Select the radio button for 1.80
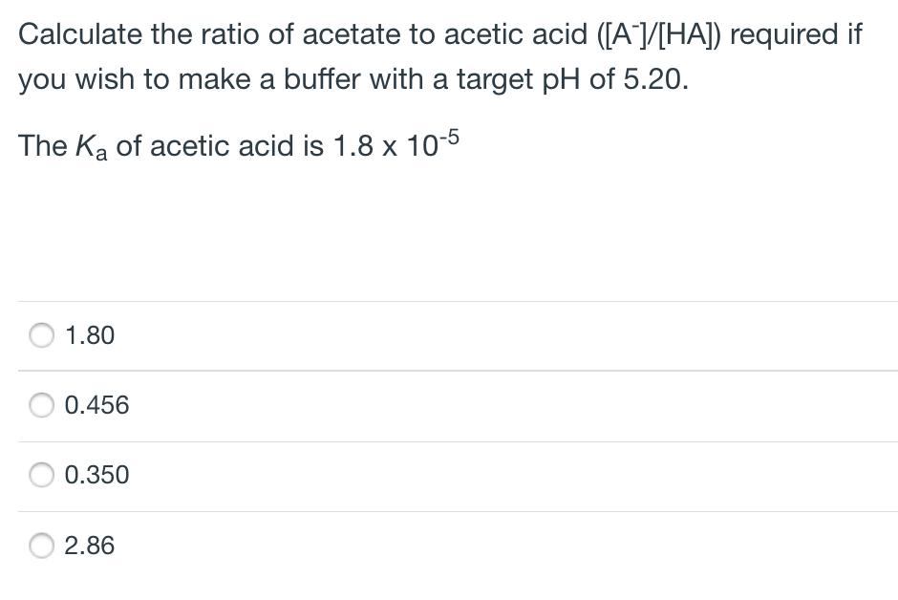Image resolution: width=898 pixels, height=600 pixels. [41, 335]
